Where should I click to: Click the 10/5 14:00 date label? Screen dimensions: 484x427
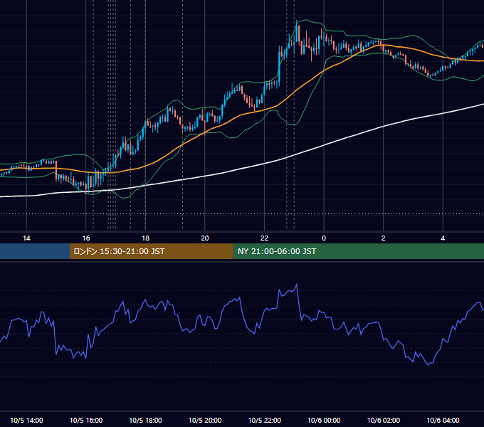point(26,420)
